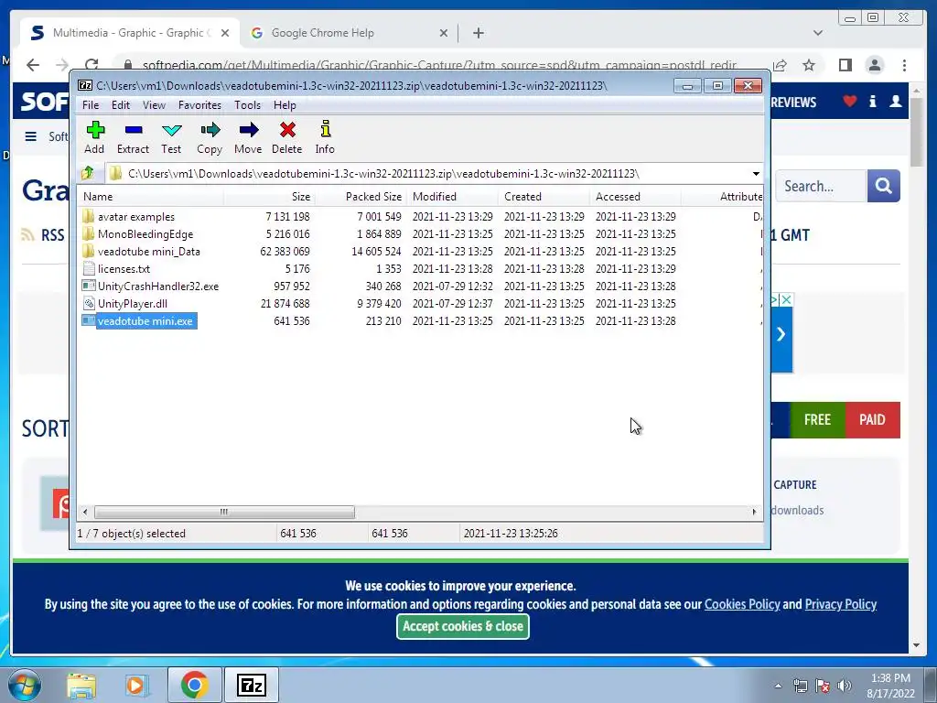The height and width of the screenshot is (703, 937).
Task: Run the Test archive tool
Action: coord(171,137)
